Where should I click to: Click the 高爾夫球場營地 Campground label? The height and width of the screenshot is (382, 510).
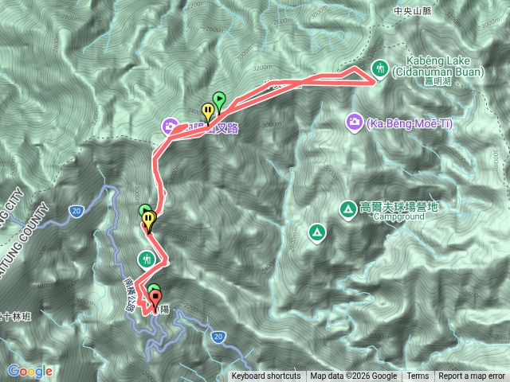coord(398,211)
